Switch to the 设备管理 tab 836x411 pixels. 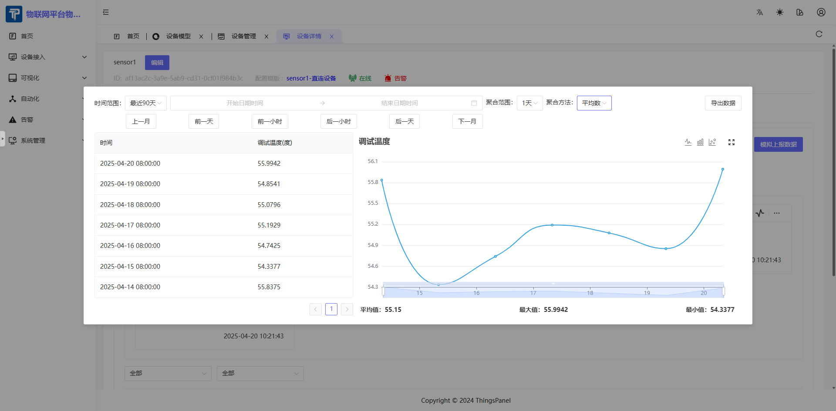(x=243, y=37)
